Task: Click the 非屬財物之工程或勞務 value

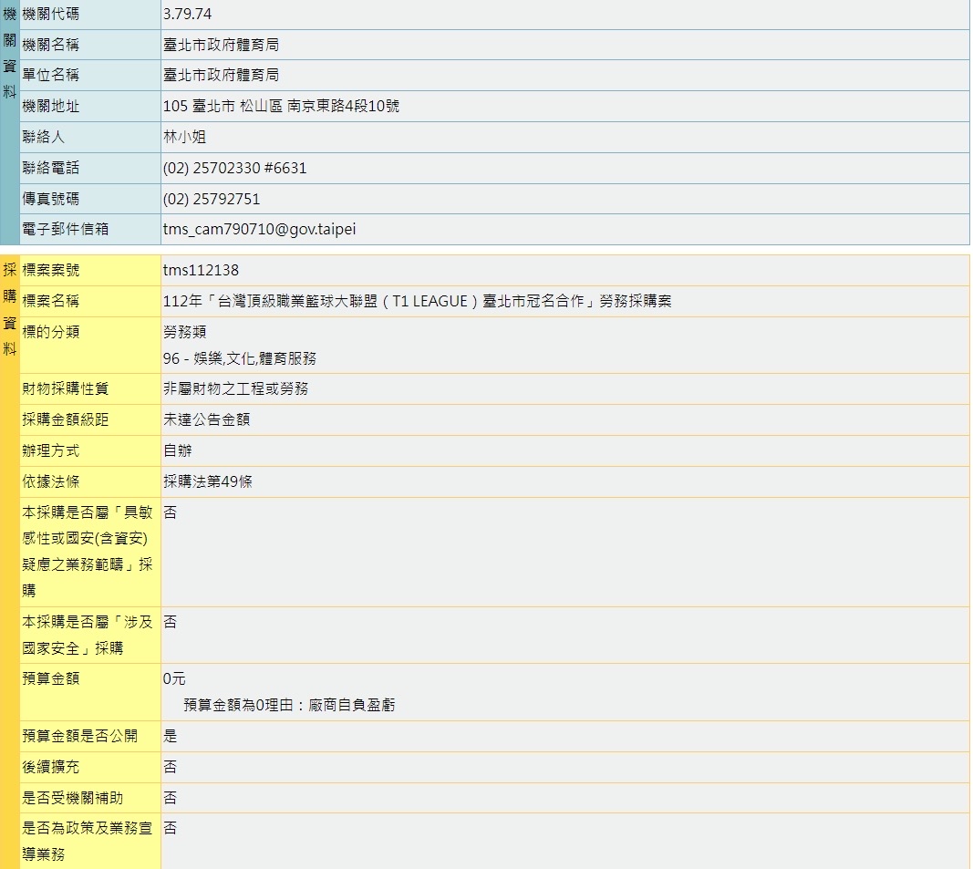Action: point(235,388)
